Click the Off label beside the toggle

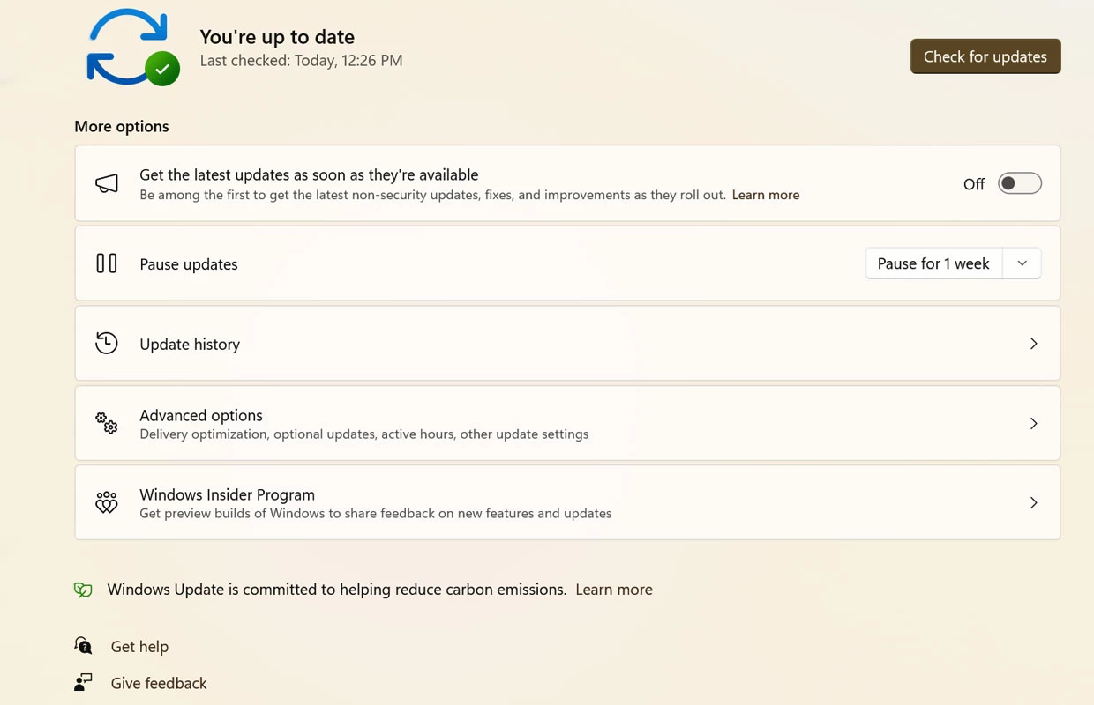(974, 184)
